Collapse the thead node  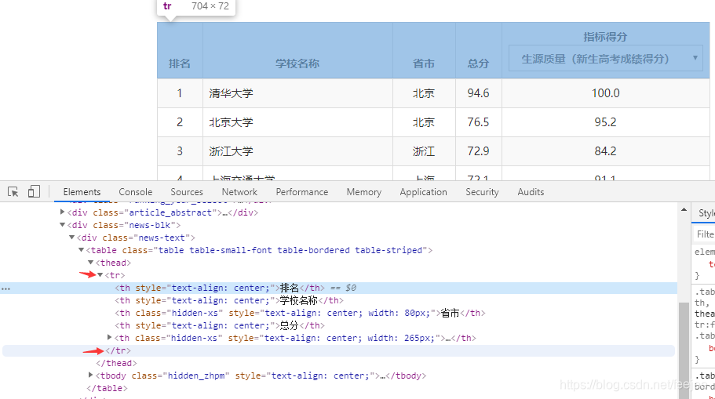(x=91, y=263)
